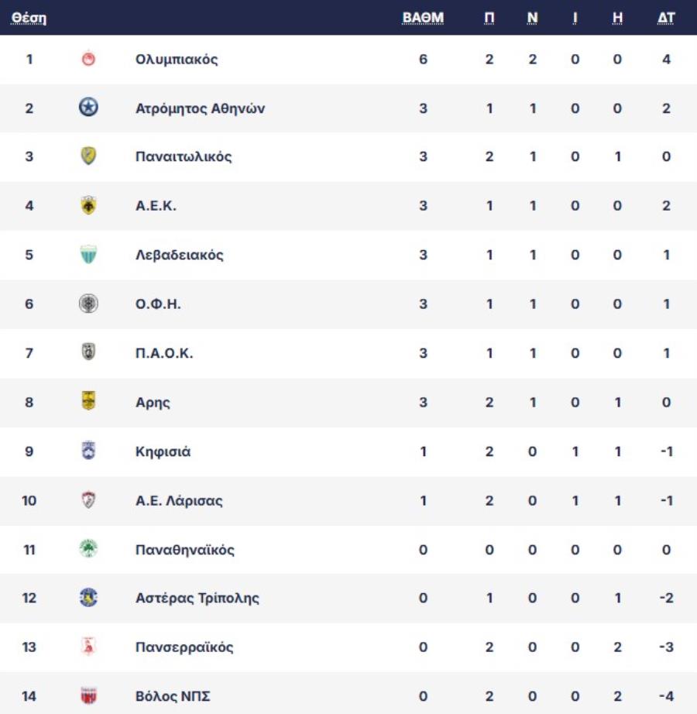Sort by the ΒΑΘΜ points column

(x=423, y=18)
